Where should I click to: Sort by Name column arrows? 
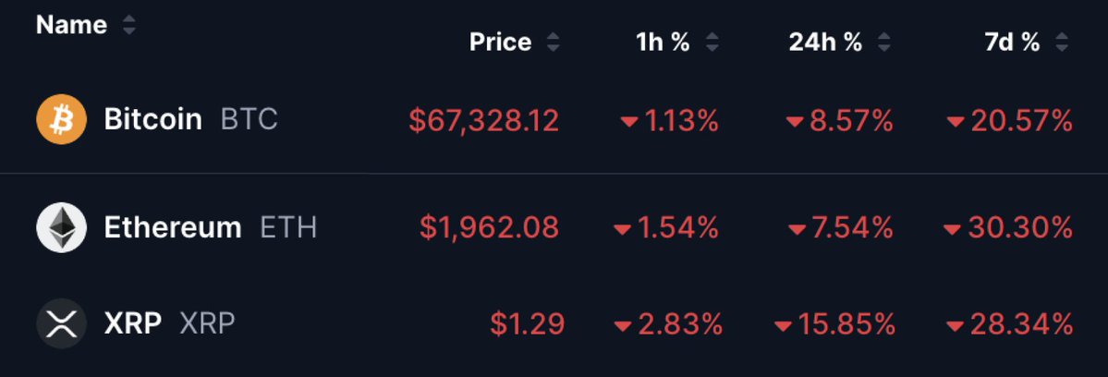point(129,26)
